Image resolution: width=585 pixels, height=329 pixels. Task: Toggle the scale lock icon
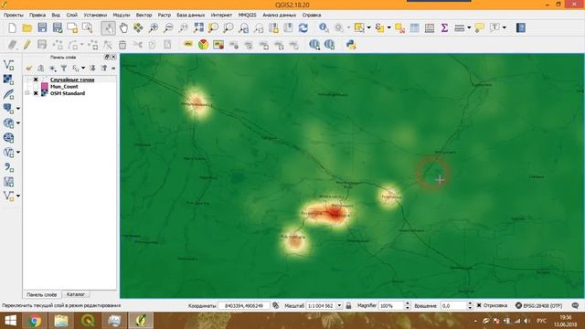click(x=348, y=305)
